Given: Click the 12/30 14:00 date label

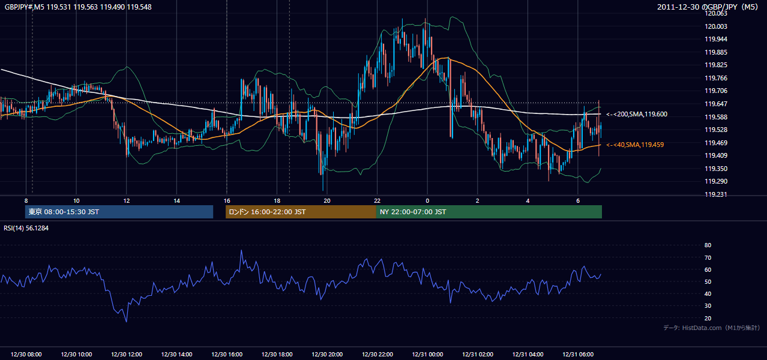Looking at the screenshot, I should pos(176,355).
